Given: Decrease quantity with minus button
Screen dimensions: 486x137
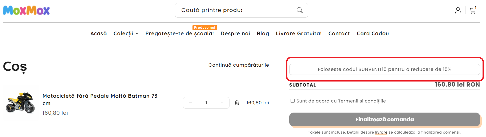Looking at the screenshot, I should point(190,103).
